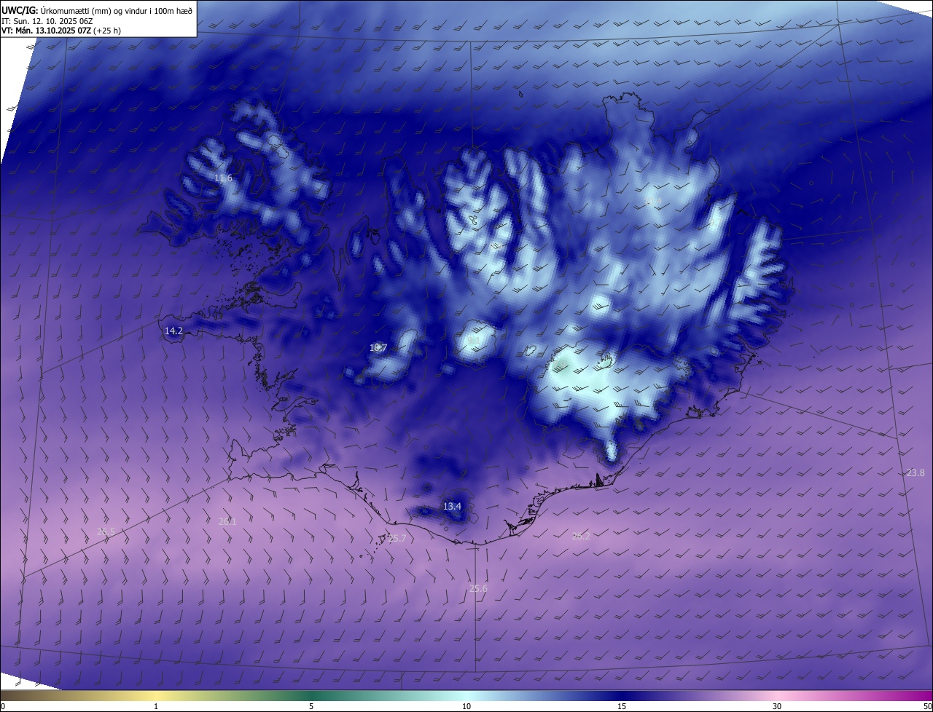The height and width of the screenshot is (712, 933).
Task: Click the 25.7 value label
Action: 397,539
